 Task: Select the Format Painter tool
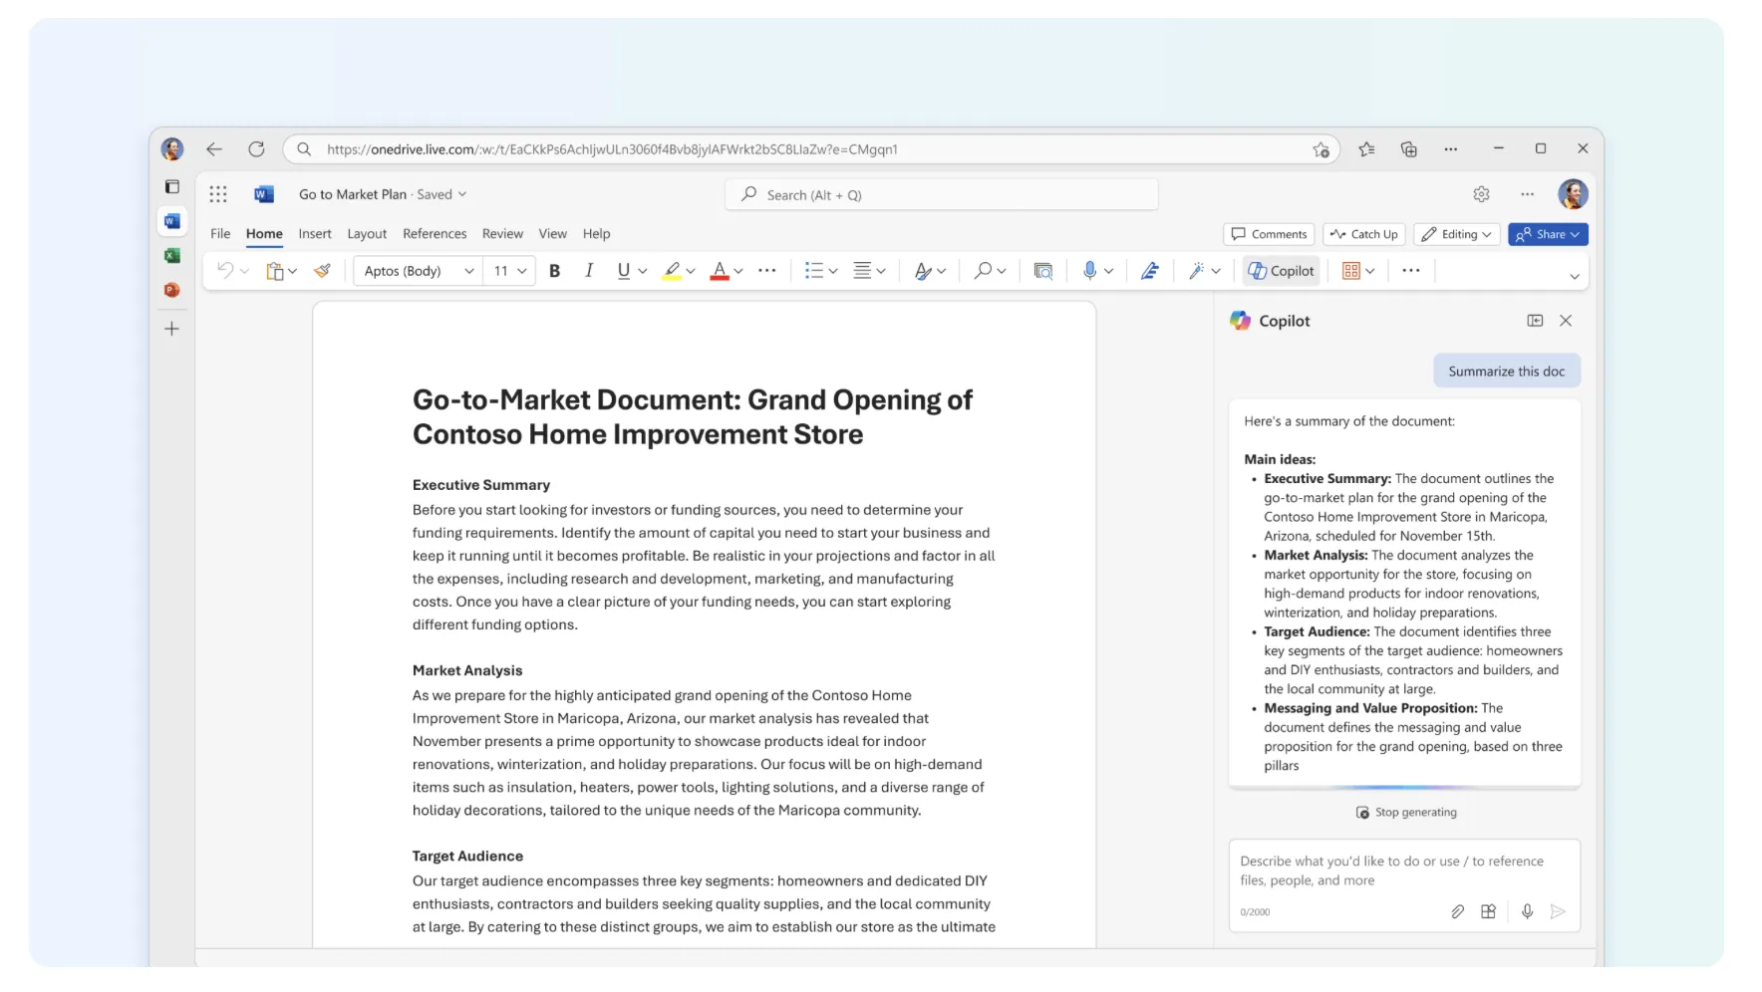(x=322, y=271)
